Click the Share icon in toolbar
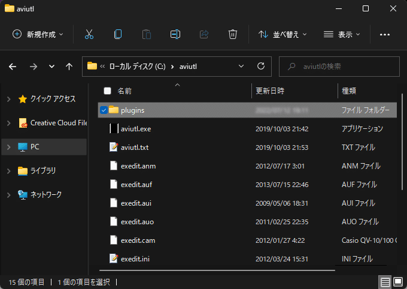Image resolution: width=407 pixels, height=289 pixels. tap(204, 34)
